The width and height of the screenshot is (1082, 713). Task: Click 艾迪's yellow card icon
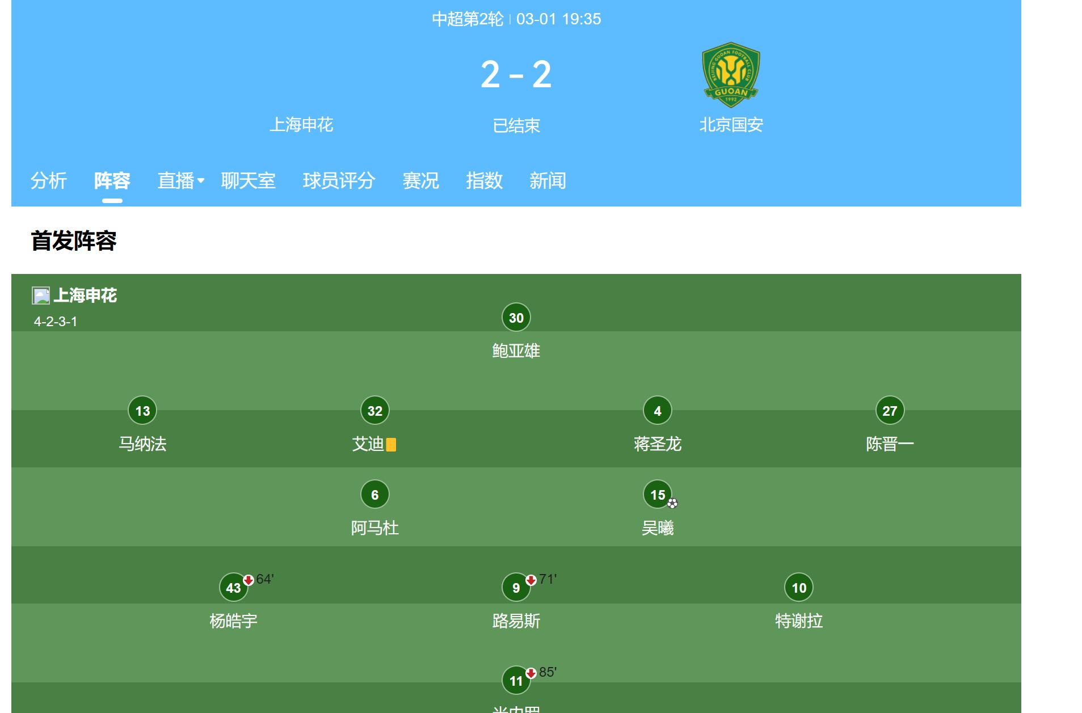click(x=391, y=445)
